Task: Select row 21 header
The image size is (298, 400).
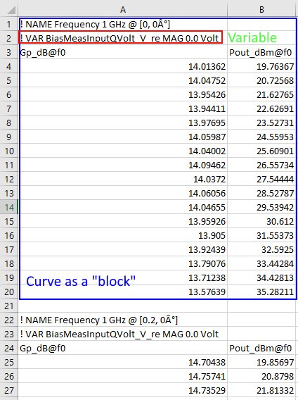Action: [9, 306]
